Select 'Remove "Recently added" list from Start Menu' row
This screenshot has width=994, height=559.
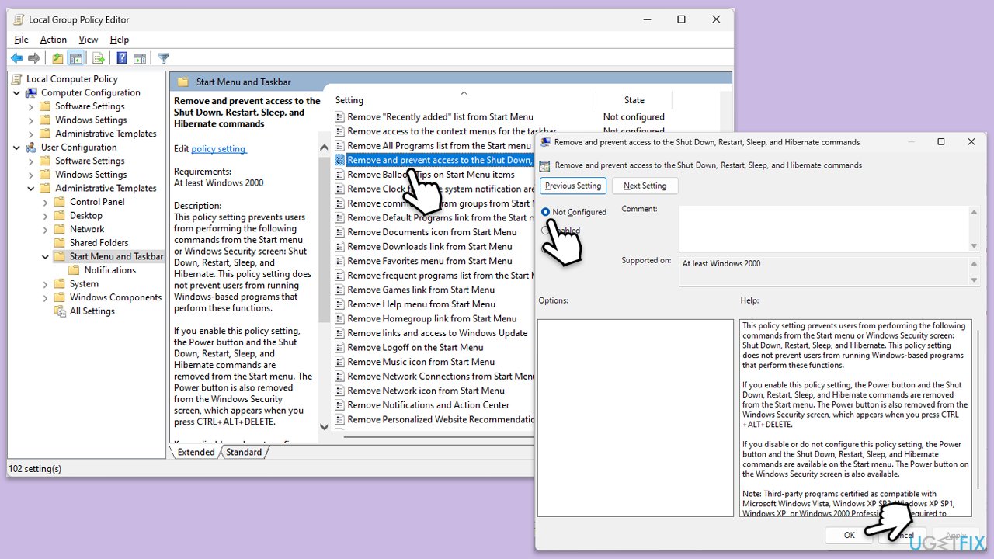pyautogui.click(x=440, y=116)
